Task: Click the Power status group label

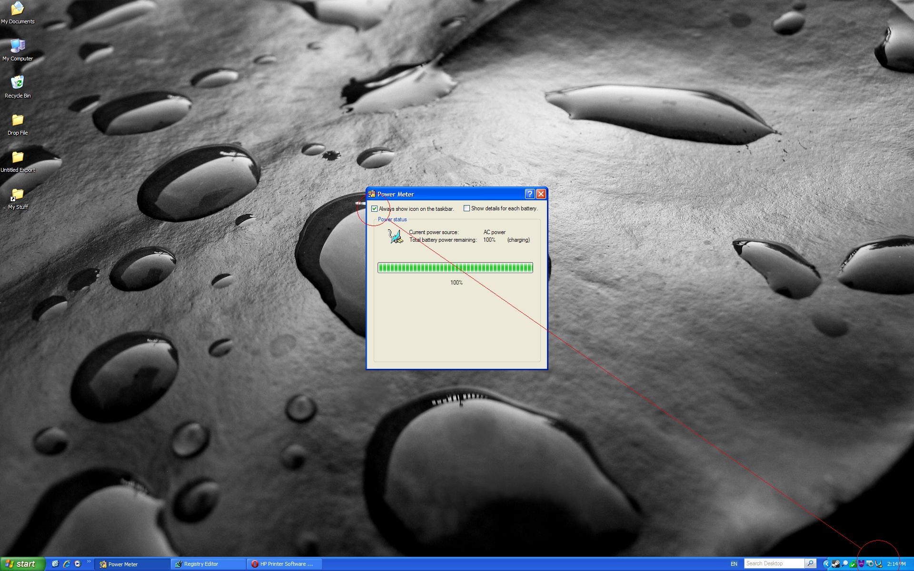Action: (x=392, y=219)
